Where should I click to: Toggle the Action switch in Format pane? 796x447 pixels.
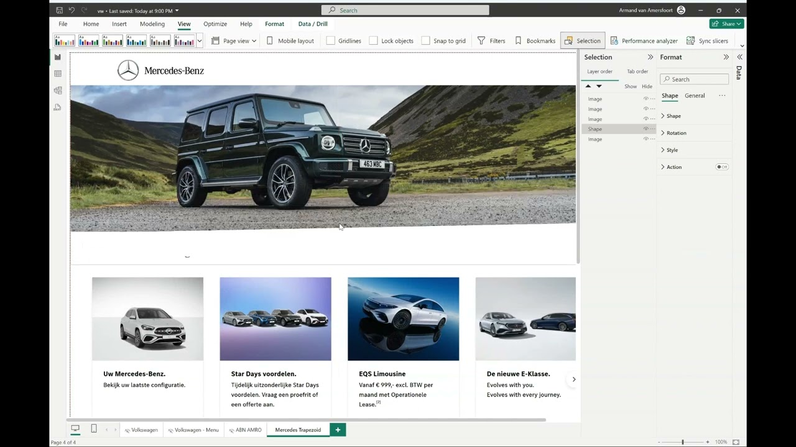(x=722, y=167)
